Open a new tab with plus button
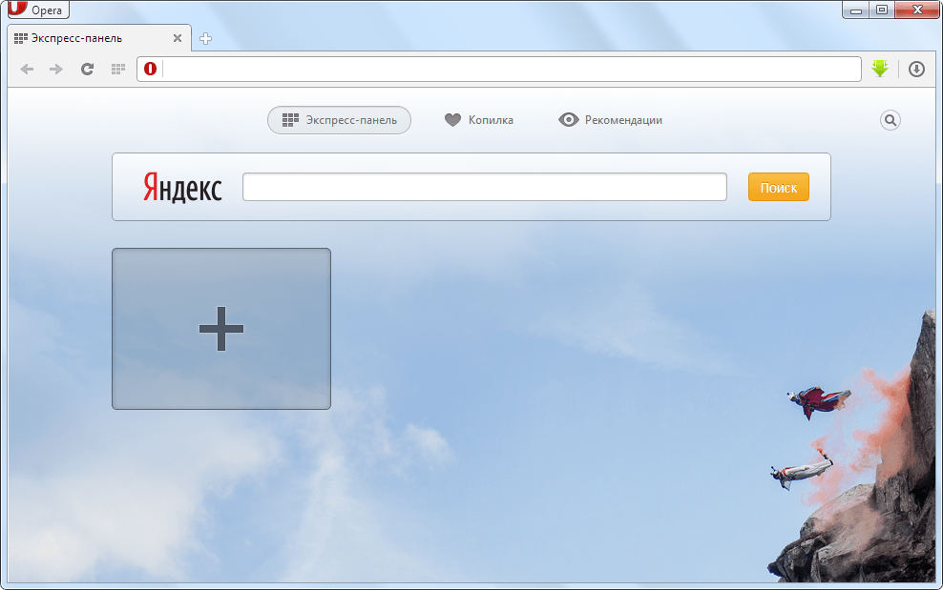The width and height of the screenshot is (943, 590). pos(205,39)
